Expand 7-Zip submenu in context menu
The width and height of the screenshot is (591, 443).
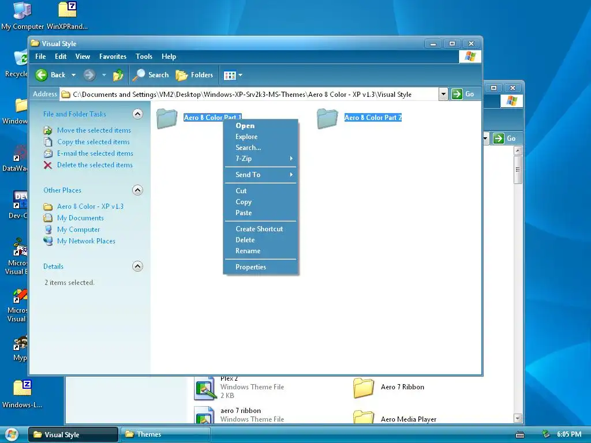point(260,159)
